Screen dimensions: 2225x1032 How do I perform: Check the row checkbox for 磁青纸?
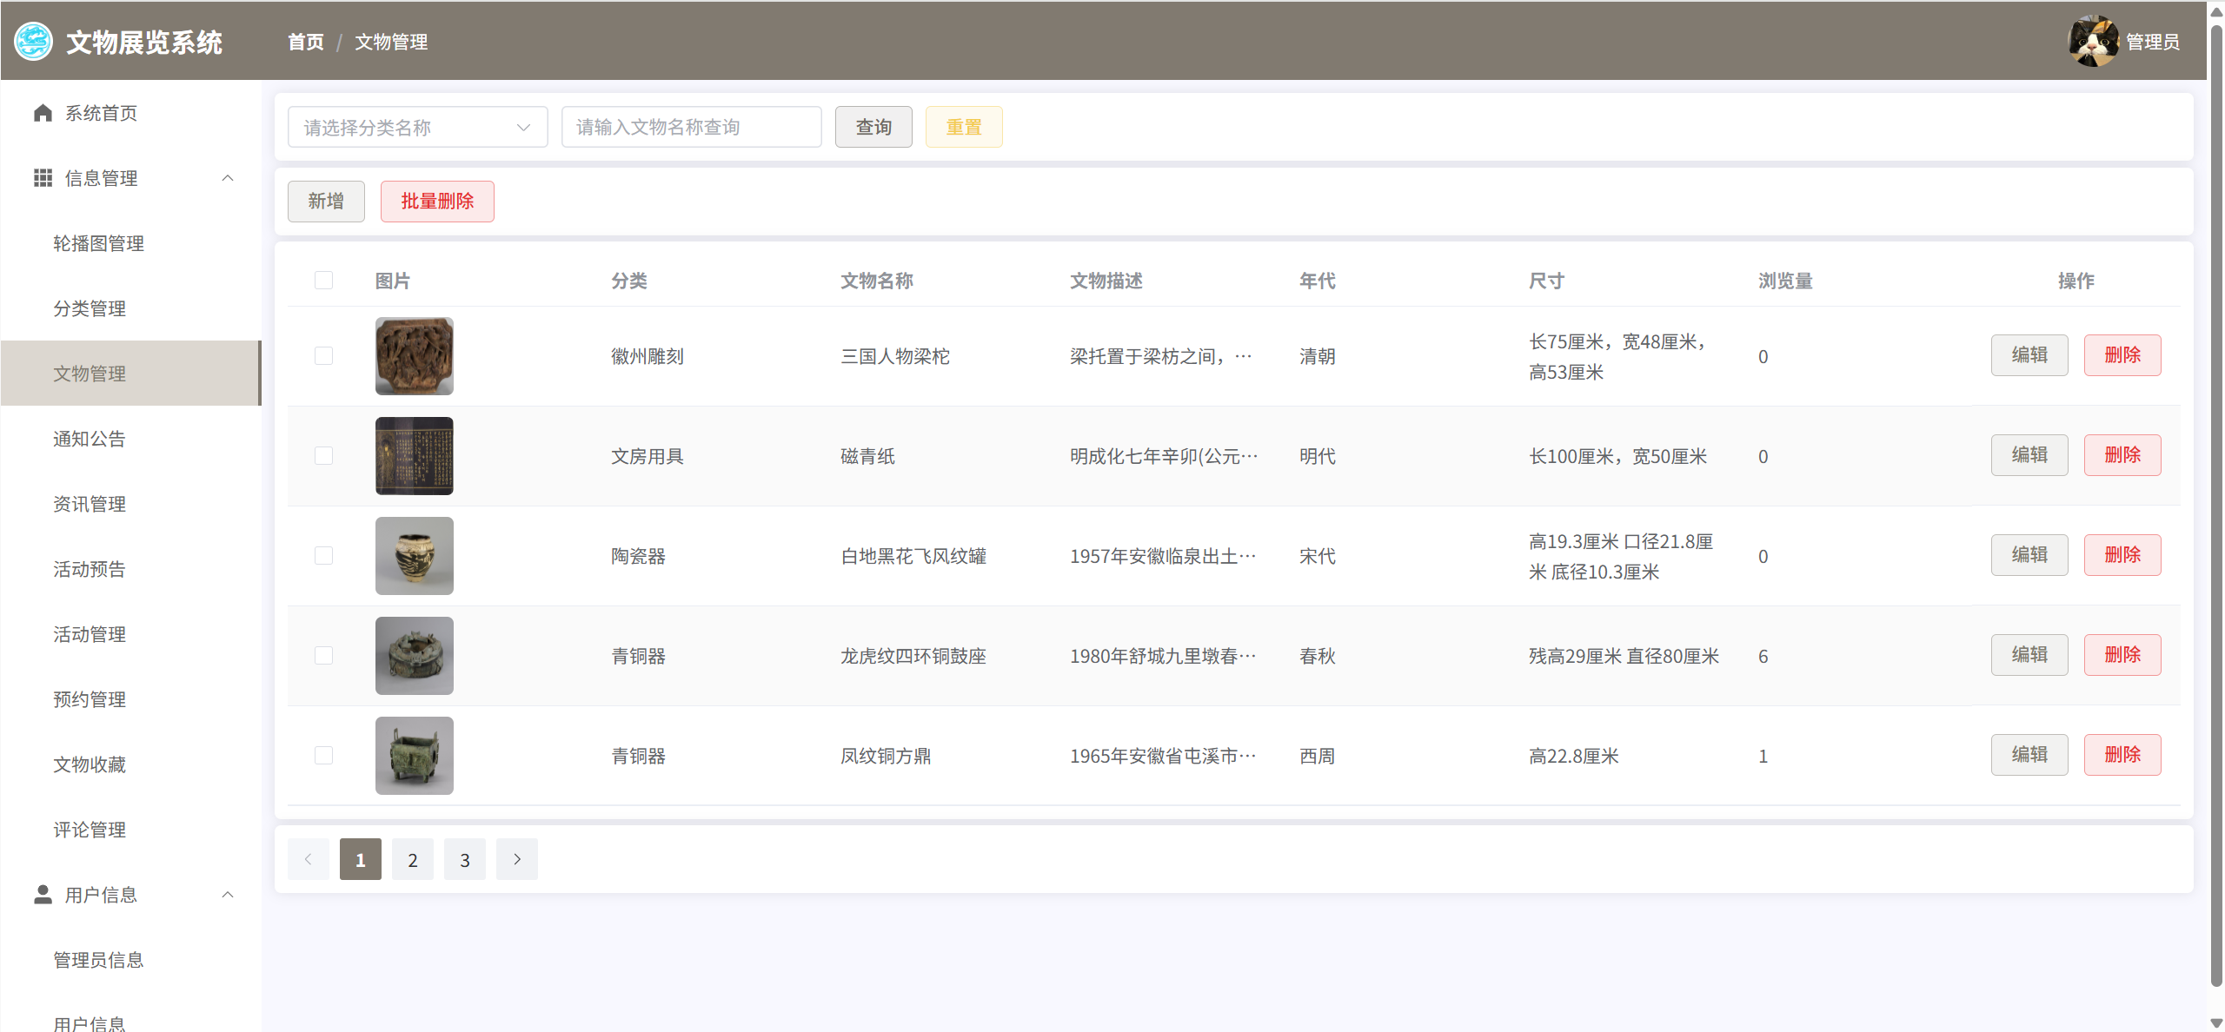click(x=323, y=456)
